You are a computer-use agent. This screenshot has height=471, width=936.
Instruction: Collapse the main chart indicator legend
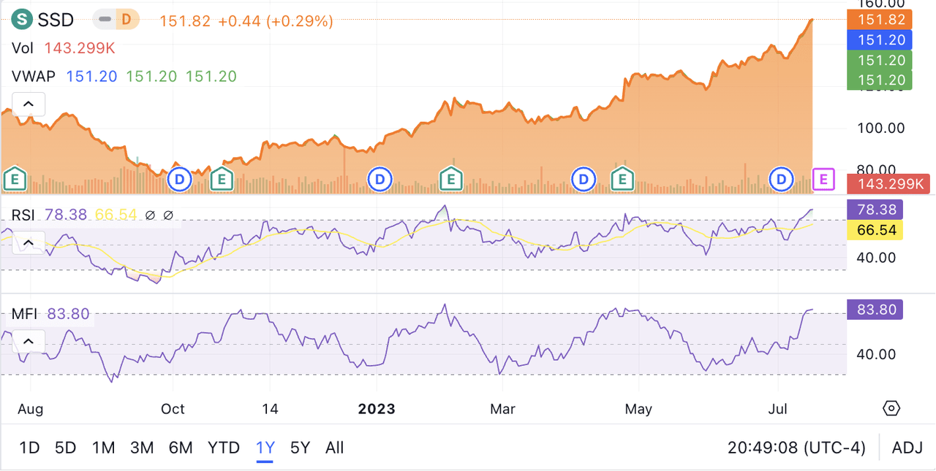click(28, 104)
